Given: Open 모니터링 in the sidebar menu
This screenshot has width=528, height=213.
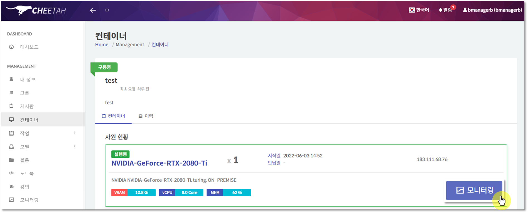Looking at the screenshot, I should tap(29, 200).
